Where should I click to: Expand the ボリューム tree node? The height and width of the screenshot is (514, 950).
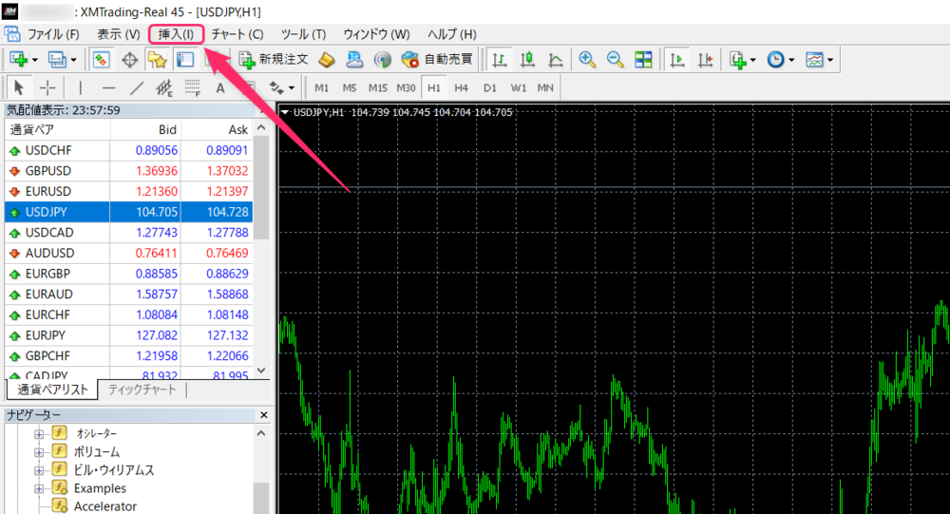[39, 452]
